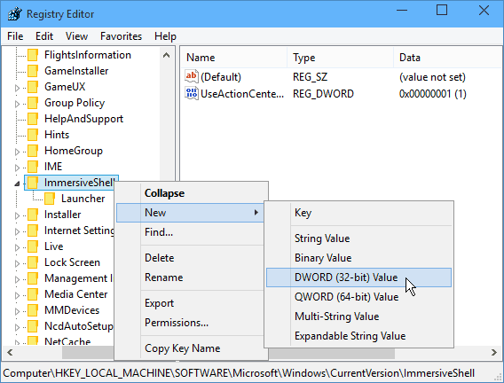The image size is (504, 383).
Task: Click the MMDevices folder icon
Action: coord(33,310)
